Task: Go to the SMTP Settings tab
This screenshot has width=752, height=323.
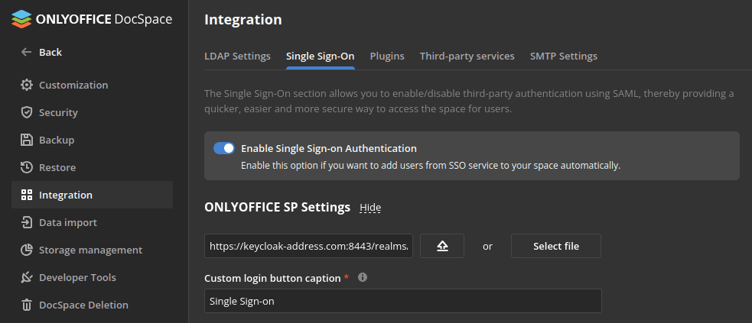Action: point(564,56)
